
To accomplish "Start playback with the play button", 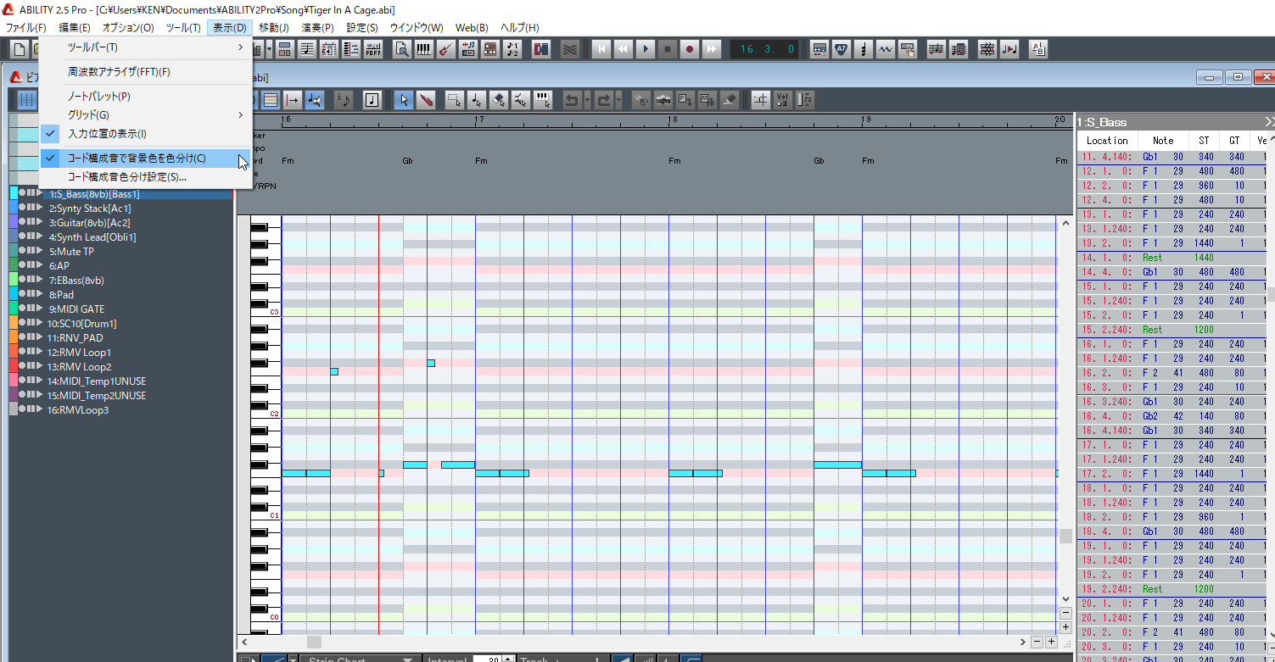I will (x=646, y=49).
